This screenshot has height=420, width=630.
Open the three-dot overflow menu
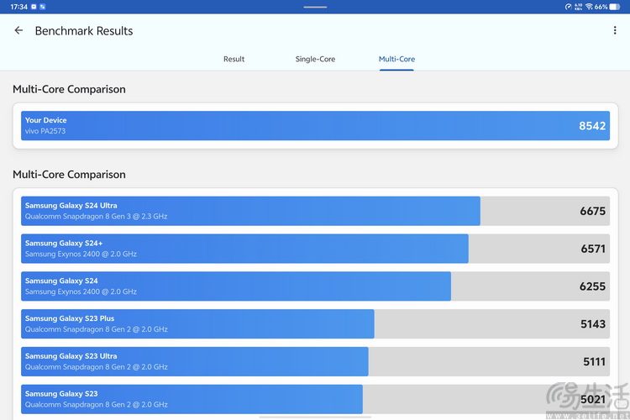pos(615,30)
